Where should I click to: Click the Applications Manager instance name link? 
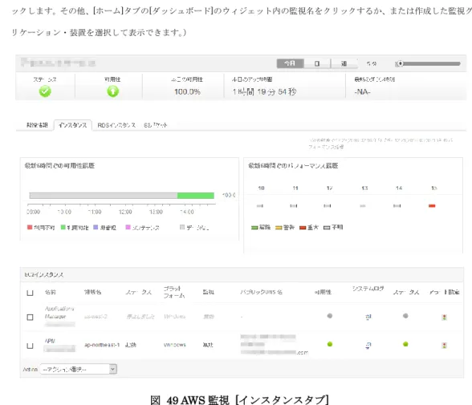59,313
